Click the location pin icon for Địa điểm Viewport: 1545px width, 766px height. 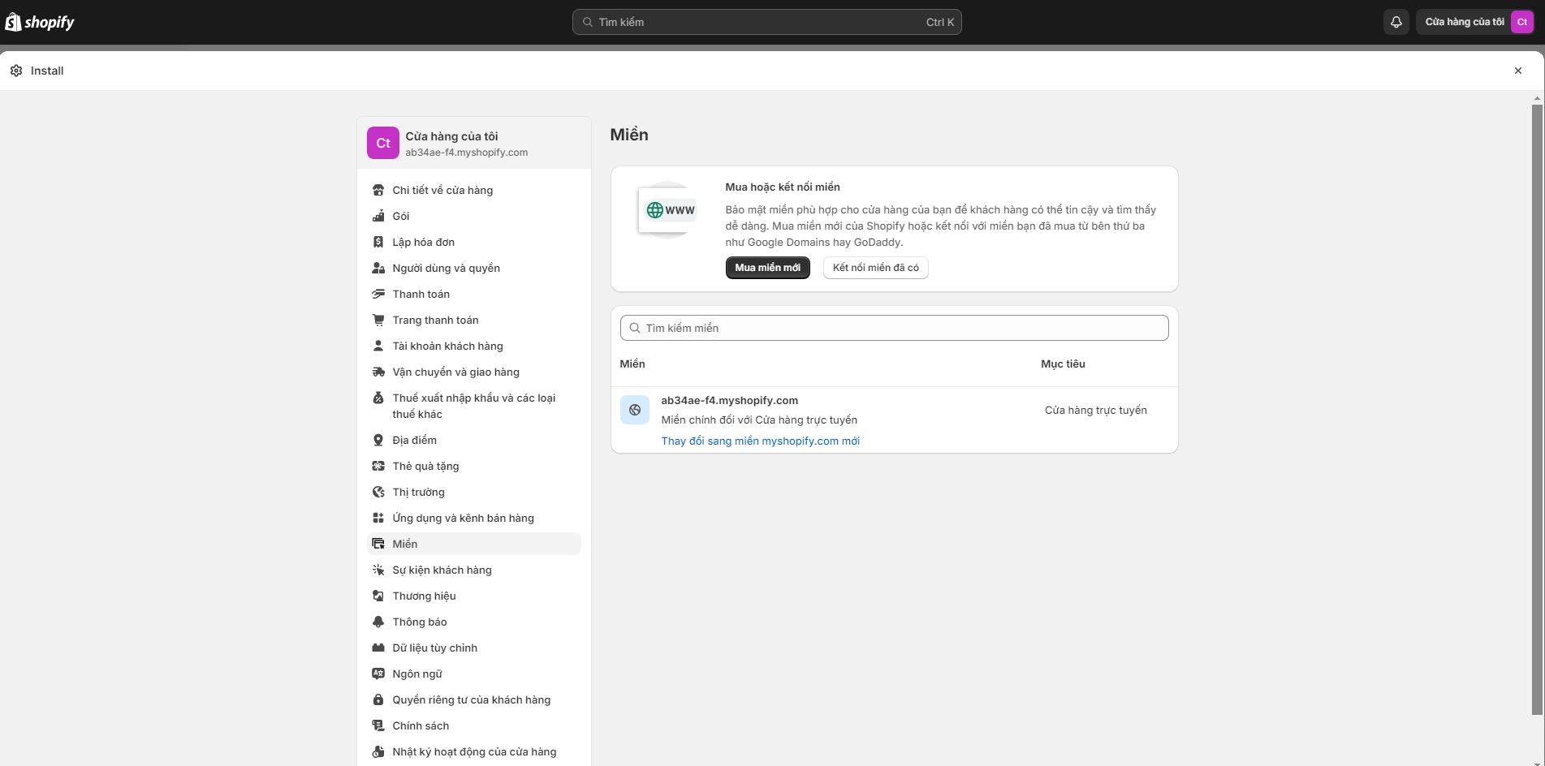pyautogui.click(x=378, y=440)
